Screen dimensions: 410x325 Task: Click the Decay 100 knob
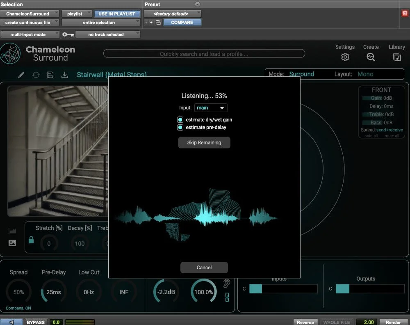80,244
